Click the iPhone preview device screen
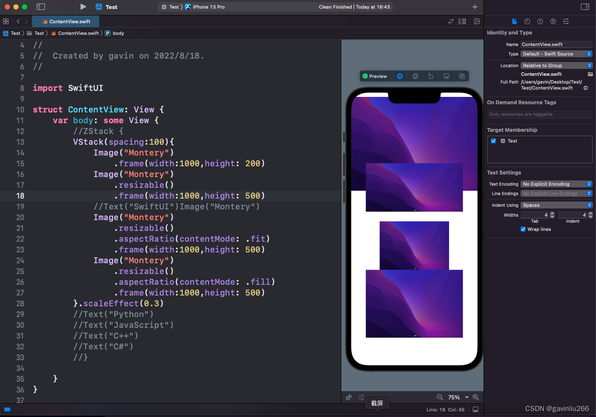This screenshot has height=417, width=596. click(414, 229)
